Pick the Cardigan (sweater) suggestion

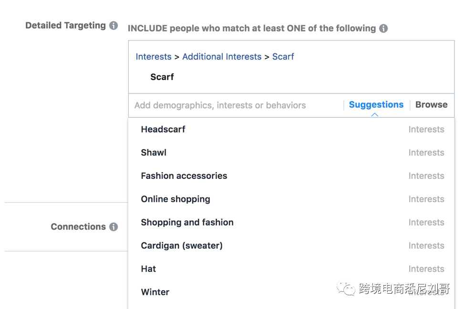[181, 246]
